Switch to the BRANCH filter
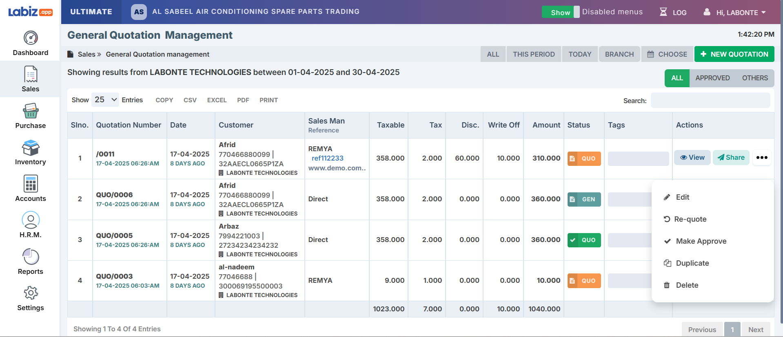Viewport: 783px width, 337px height. click(x=619, y=54)
